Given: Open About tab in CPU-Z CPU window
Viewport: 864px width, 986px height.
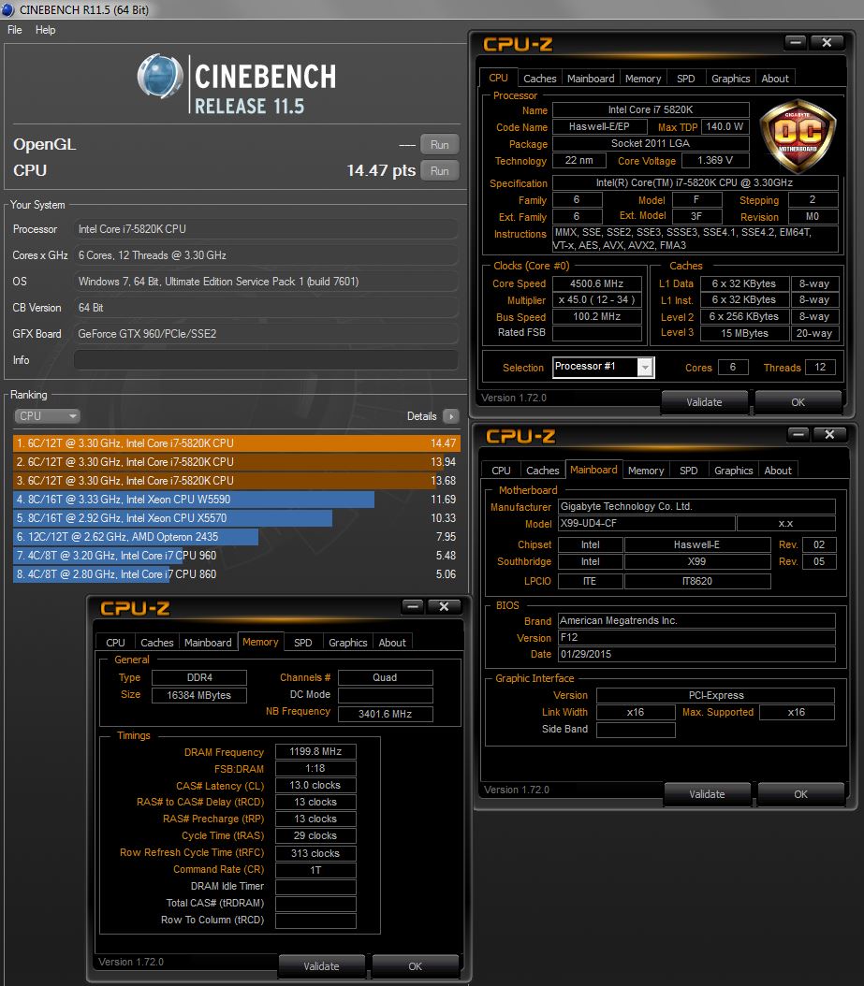Looking at the screenshot, I should point(775,79).
